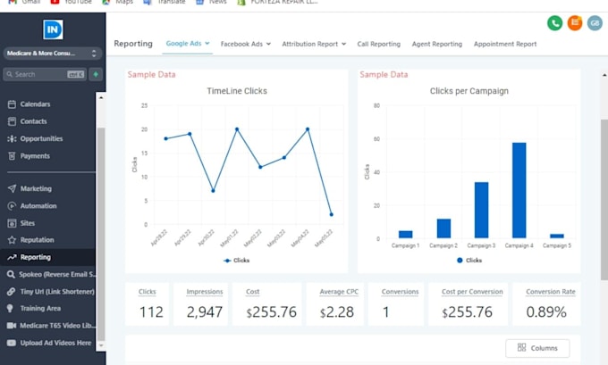The height and width of the screenshot is (365, 608).
Task: Click the Cost metric label
Action: click(252, 292)
